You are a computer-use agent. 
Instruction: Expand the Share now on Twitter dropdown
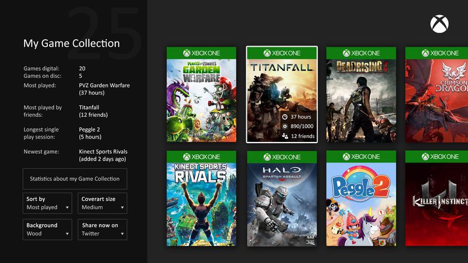tap(102, 229)
